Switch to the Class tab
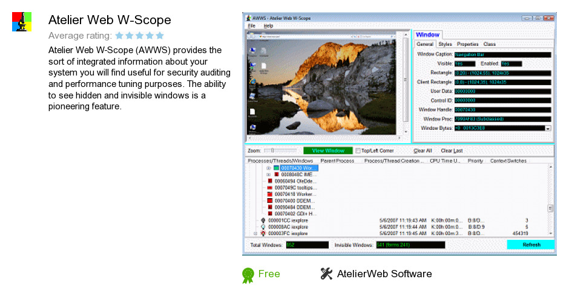This screenshot has width=569, height=302. [489, 44]
